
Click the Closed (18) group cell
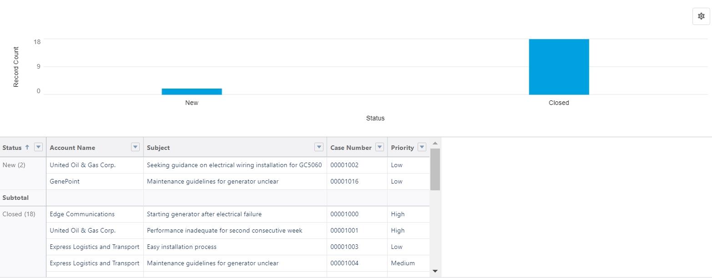coord(19,214)
